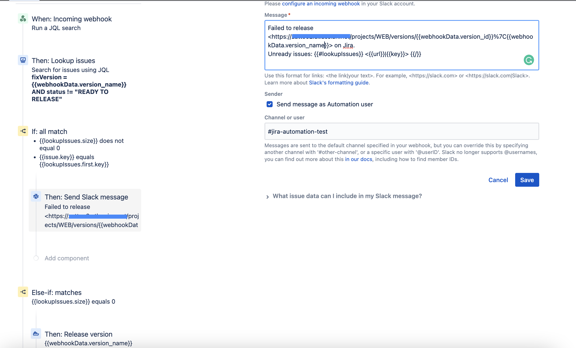Save the Slack message configuration
The image size is (576, 348).
pyautogui.click(x=527, y=180)
